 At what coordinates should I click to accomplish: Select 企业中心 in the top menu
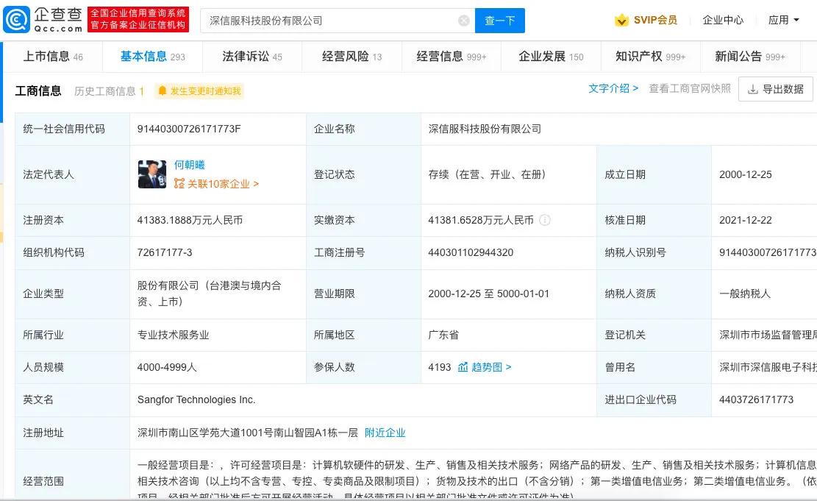coord(723,21)
